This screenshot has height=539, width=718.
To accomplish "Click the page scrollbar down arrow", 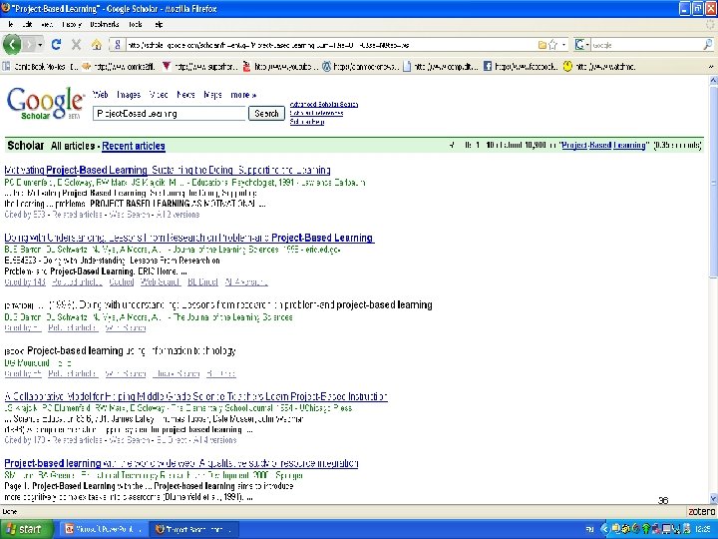I will (x=713, y=499).
